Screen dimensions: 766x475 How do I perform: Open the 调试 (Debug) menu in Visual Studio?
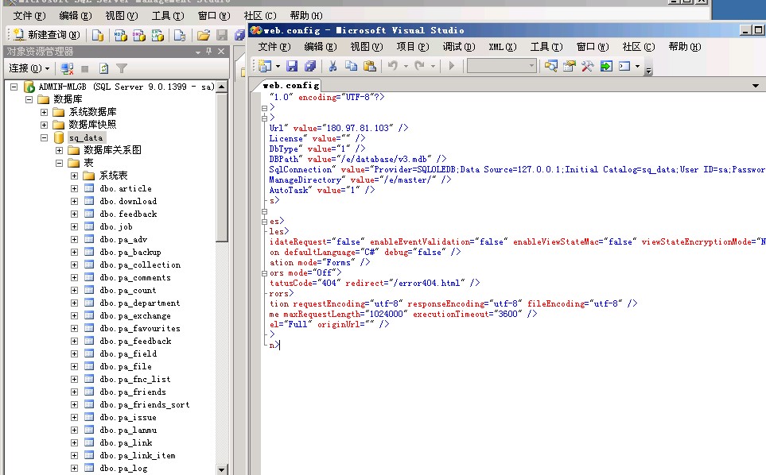point(458,47)
